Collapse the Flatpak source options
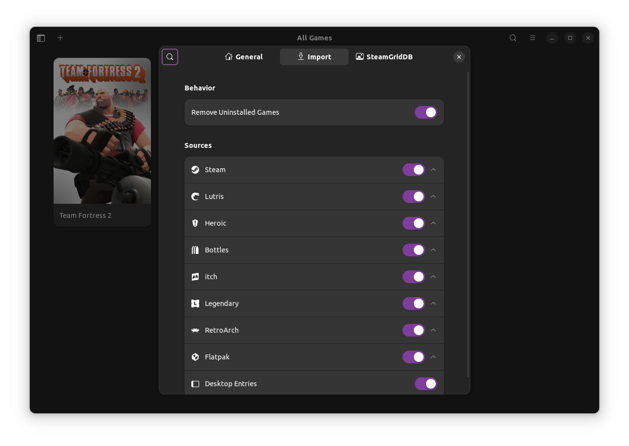This screenshot has width=629, height=446. point(433,357)
